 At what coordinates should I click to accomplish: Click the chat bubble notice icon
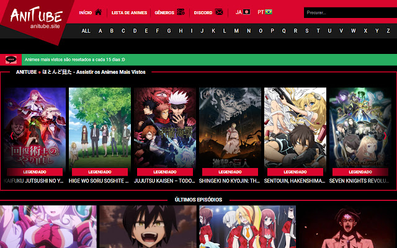click(x=11, y=60)
